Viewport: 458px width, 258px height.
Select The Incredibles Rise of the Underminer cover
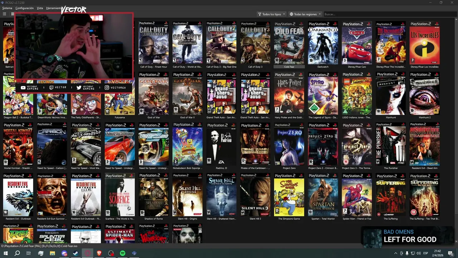(x=391, y=43)
